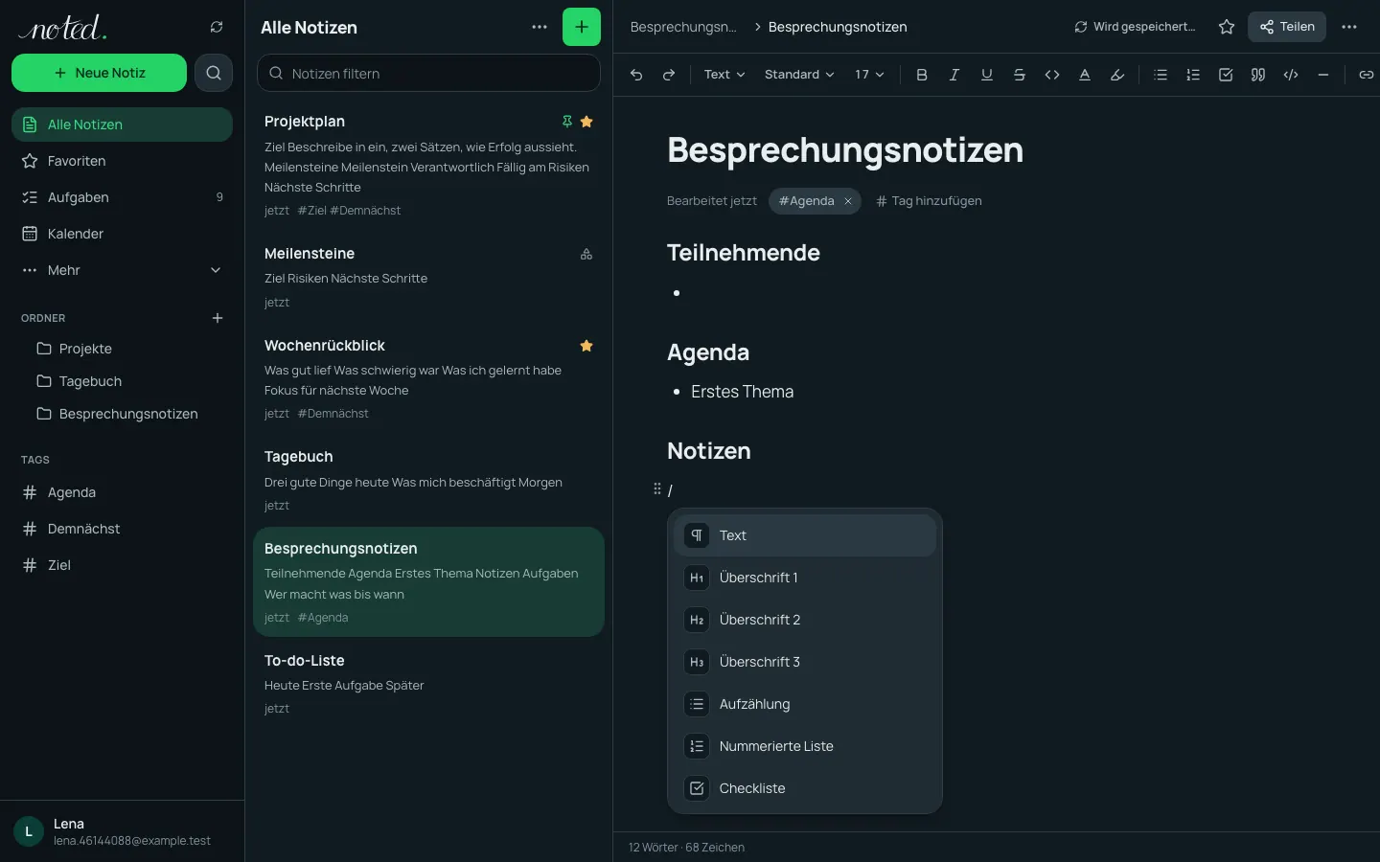Filter by Demnächst tag in sidebar
Image resolution: width=1380 pixels, height=862 pixels.
pos(122,529)
